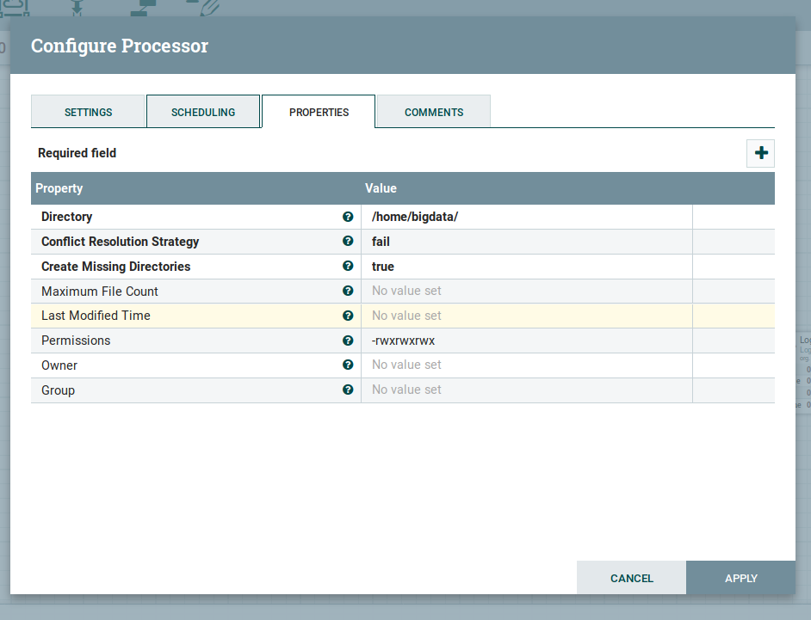Click the help icon next to Directory

tap(348, 217)
